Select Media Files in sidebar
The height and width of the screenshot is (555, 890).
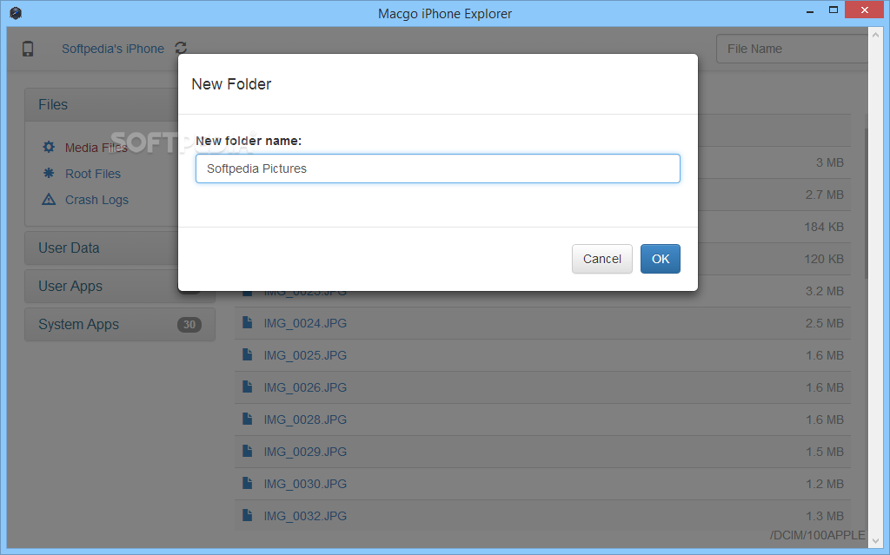[96, 148]
